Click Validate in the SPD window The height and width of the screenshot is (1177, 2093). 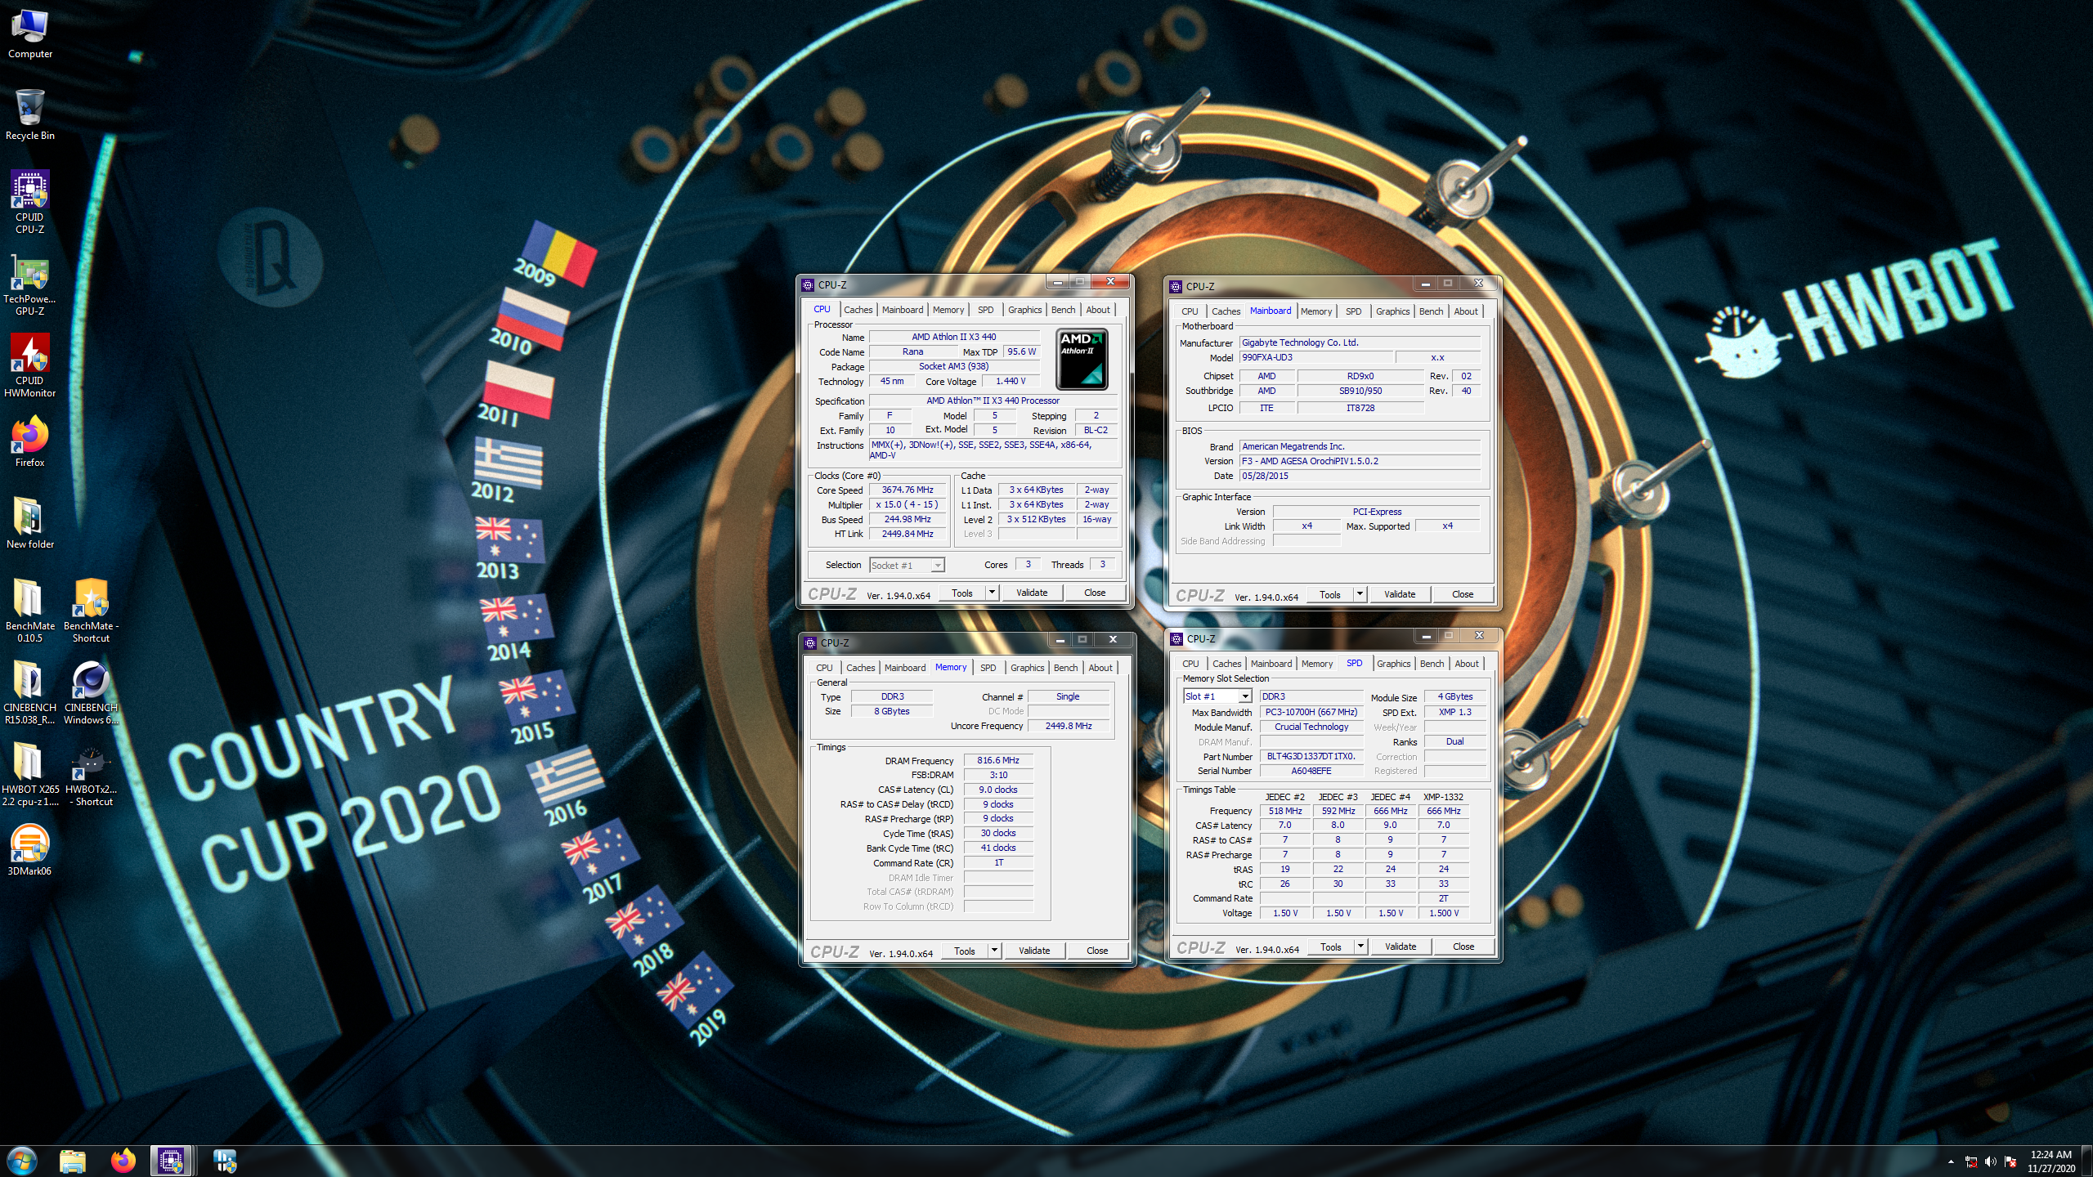1401,947
